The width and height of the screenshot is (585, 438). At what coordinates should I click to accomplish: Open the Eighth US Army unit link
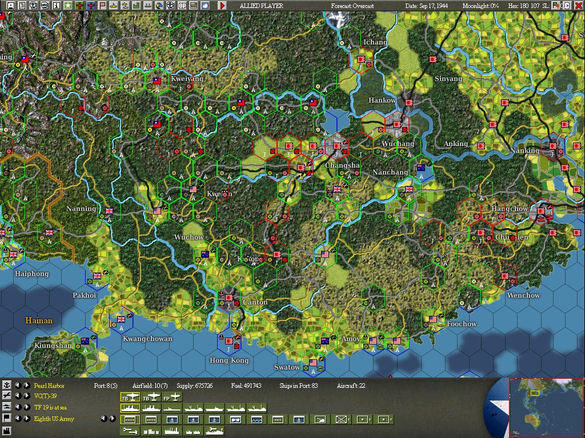click(x=54, y=419)
